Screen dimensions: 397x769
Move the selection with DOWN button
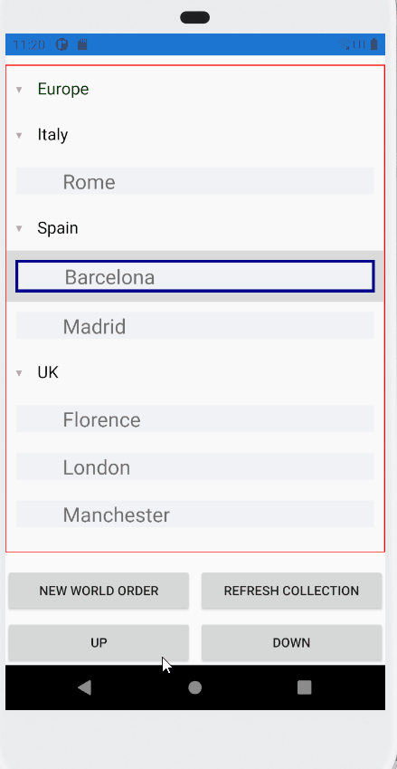tap(292, 642)
